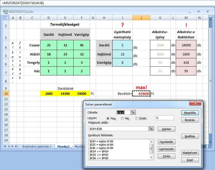
Task: Click the formula bar with MSZORZAT formula
Action: coord(107,3)
